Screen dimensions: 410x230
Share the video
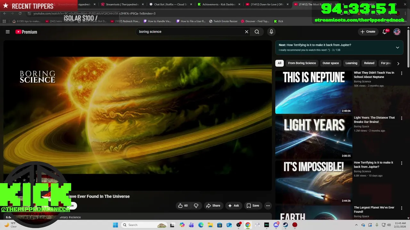213,206
